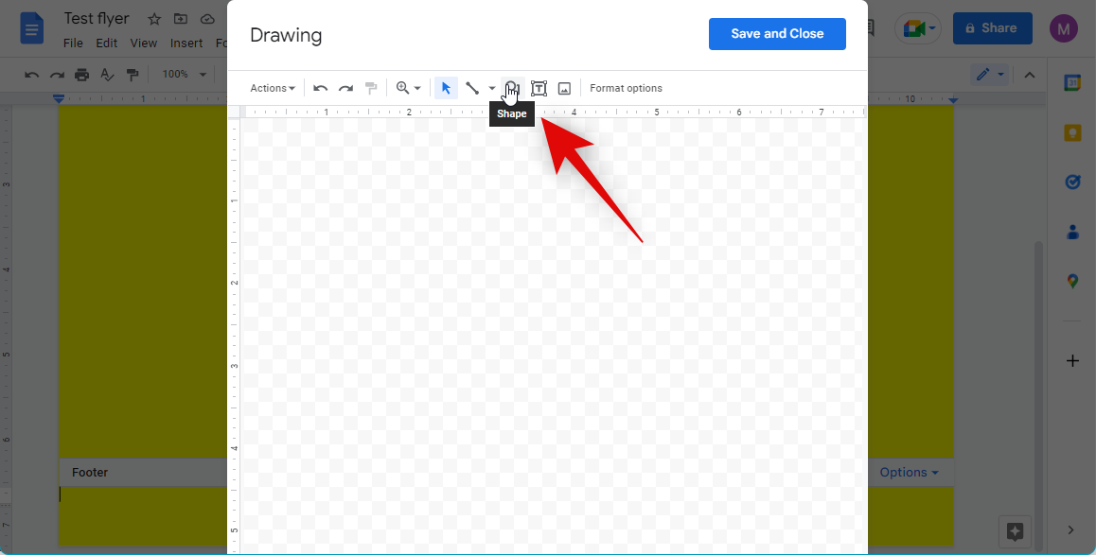Select the Shape tool in drawing toolbar
This screenshot has width=1096, height=555.
pos(512,88)
